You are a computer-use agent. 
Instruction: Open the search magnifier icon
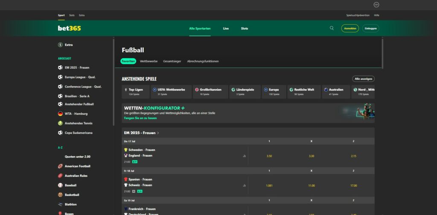(332, 28)
